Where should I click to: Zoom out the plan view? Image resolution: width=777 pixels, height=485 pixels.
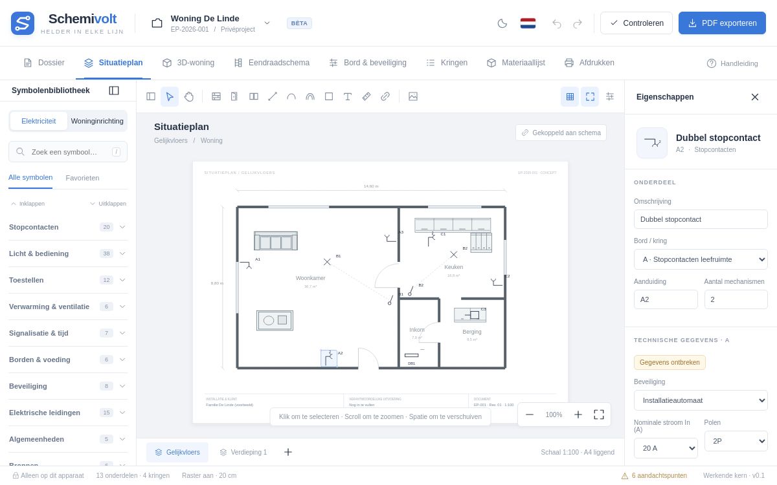coord(530,415)
